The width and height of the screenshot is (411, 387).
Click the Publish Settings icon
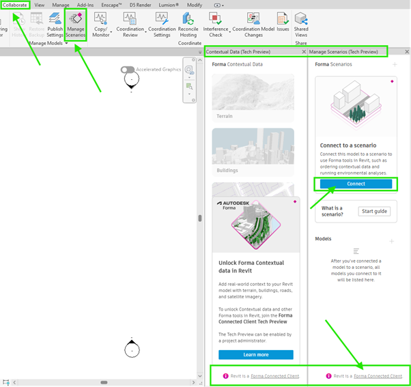click(55, 25)
